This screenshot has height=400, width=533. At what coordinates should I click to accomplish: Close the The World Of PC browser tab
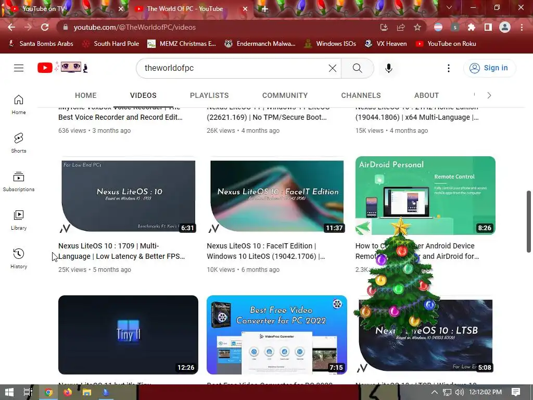[x=245, y=9]
